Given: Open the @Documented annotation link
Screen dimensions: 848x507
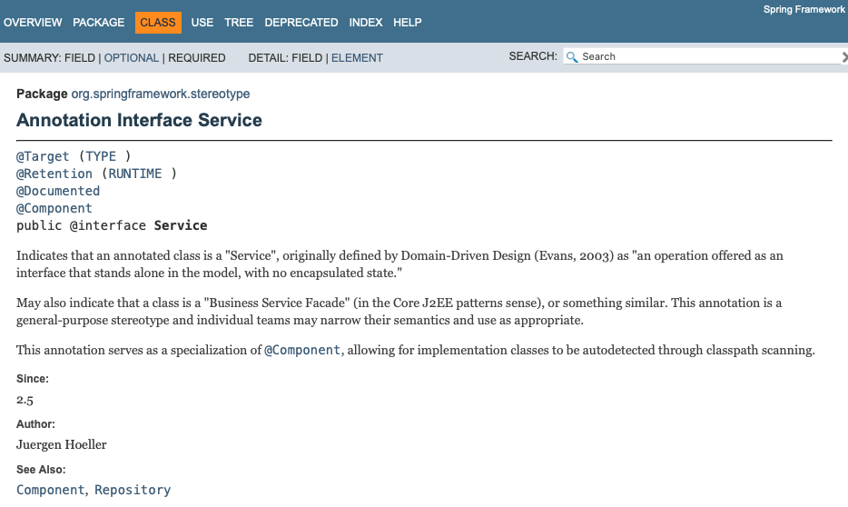Looking at the screenshot, I should pyautogui.click(x=58, y=191).
